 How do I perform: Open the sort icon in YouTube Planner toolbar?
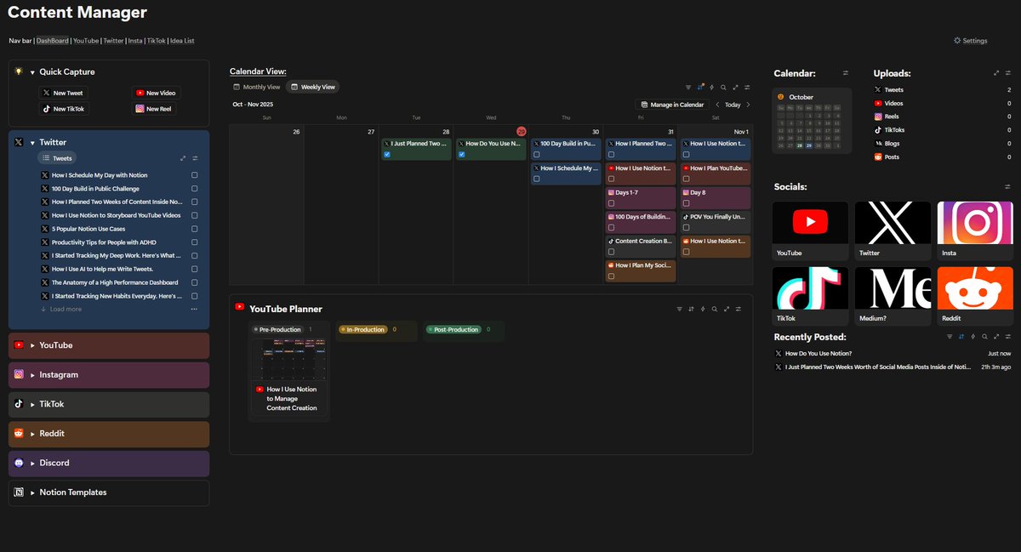coord(691,309)
